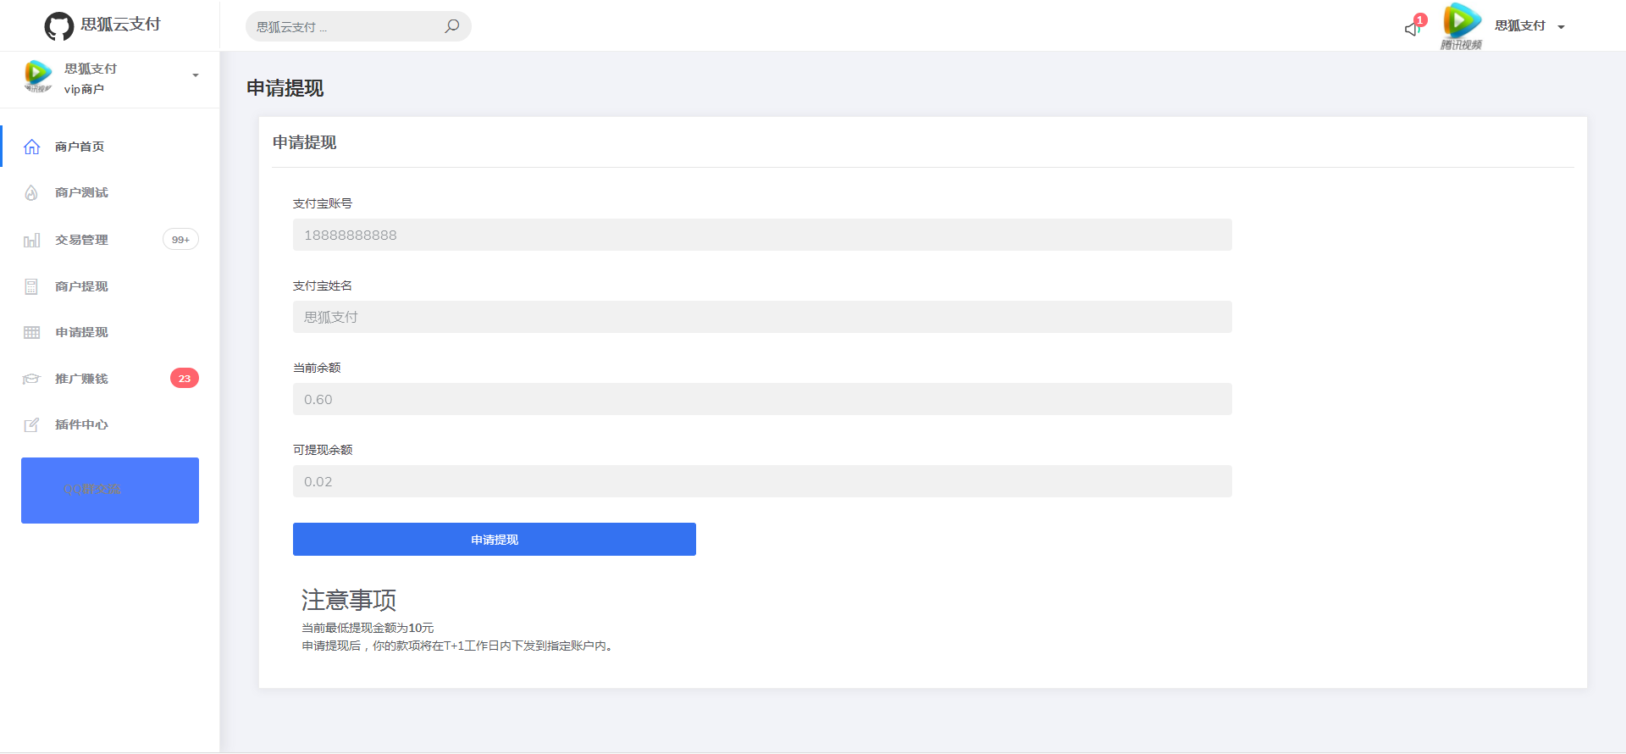1626x754 pixels.
Task: Focus the top search box
Action: 347,27
